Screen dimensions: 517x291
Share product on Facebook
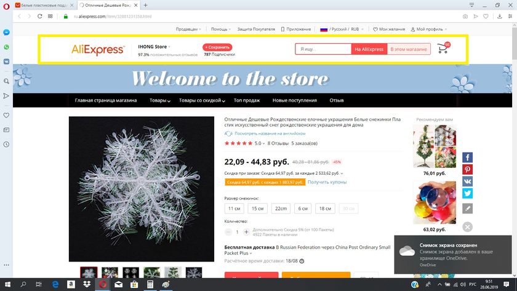point(468,158)
